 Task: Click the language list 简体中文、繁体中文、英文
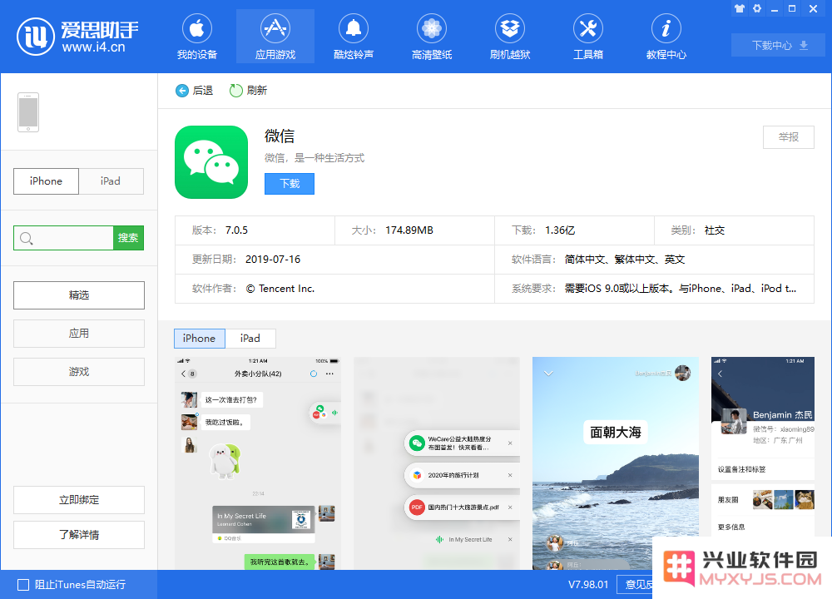click(625, 260)
